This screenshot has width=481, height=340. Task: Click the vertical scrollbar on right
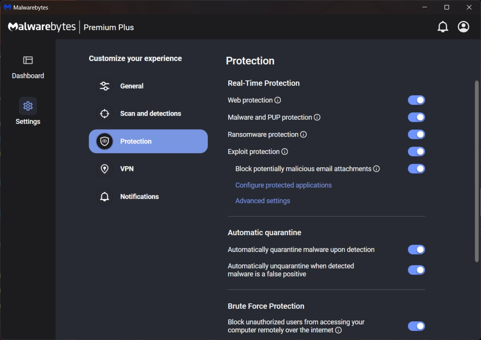(477, 171)
